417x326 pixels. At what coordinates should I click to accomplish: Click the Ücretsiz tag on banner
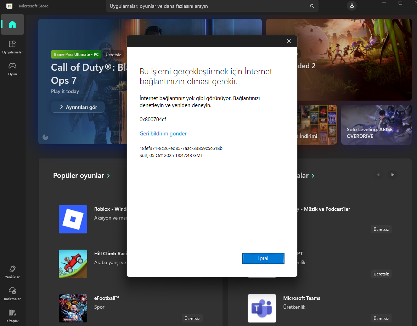point(113,54)
